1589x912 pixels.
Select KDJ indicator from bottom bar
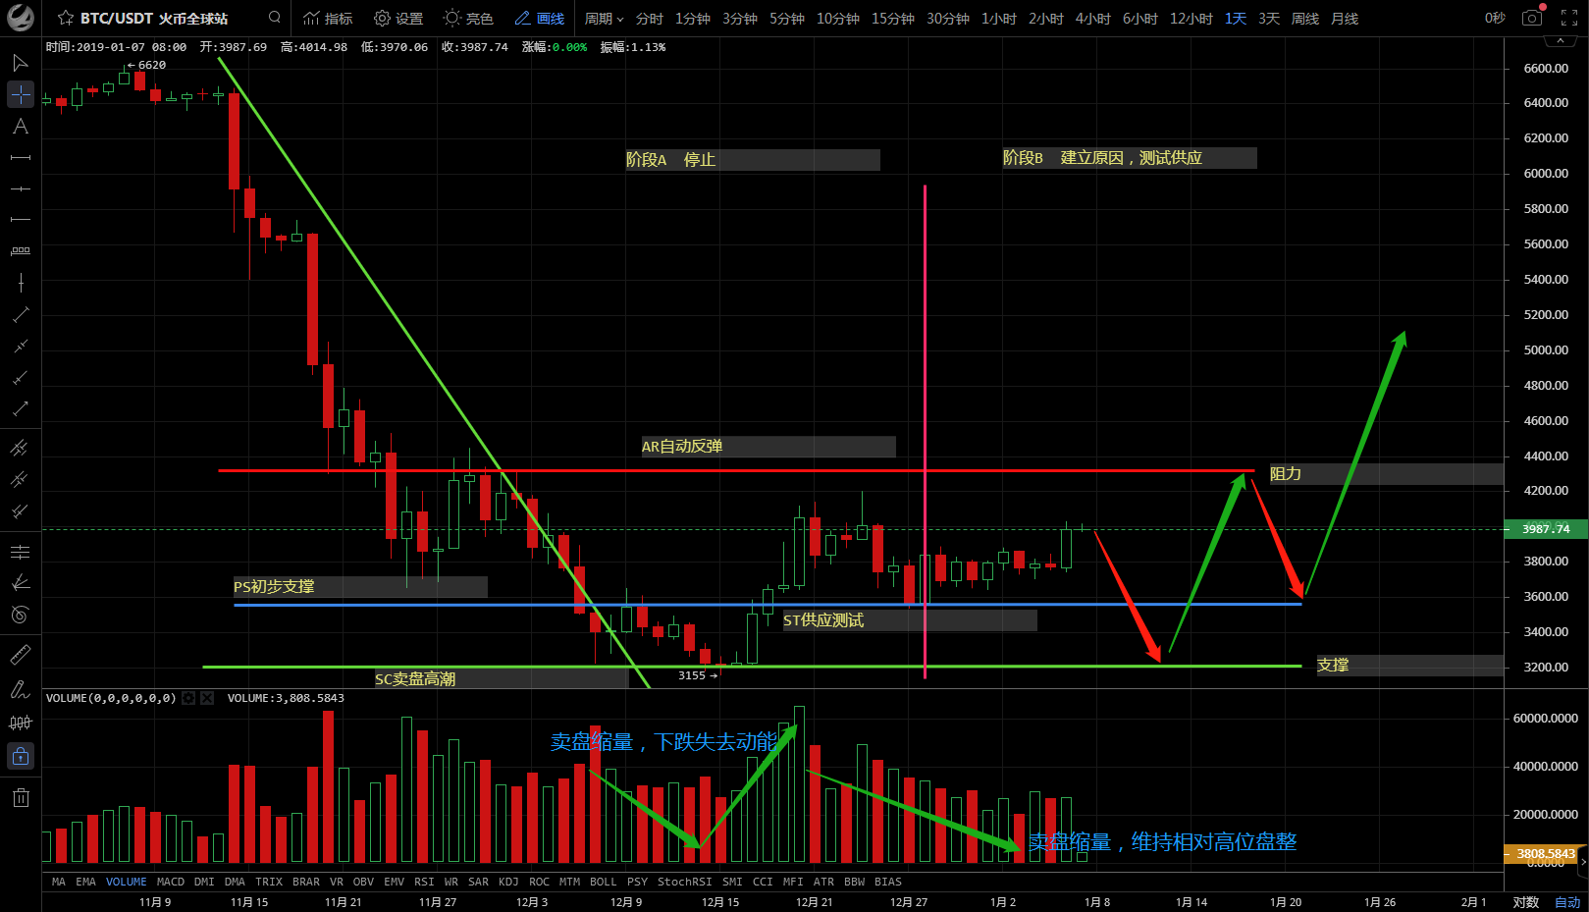point(508,882)
